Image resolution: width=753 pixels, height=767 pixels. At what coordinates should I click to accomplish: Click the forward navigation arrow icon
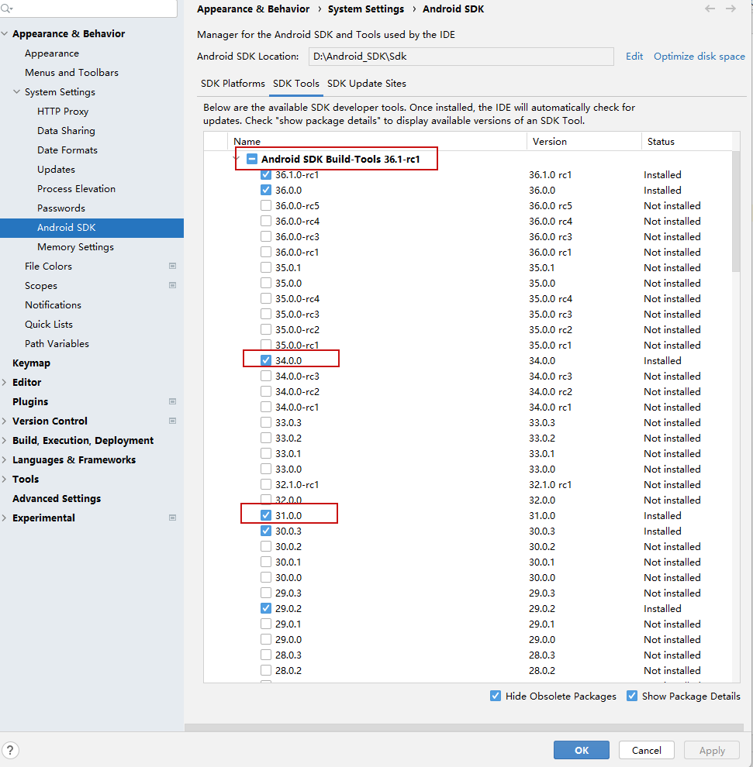click(731, 9)
